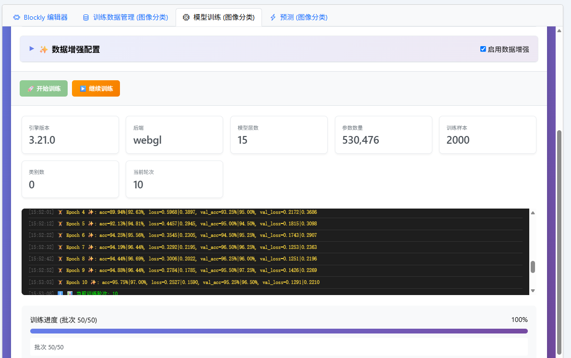Image resolution: width=571 pixels, height=358 pixels.
Task: Click the Epoch 5 log line
Action: pyautogui.click(x=275, y=224)
